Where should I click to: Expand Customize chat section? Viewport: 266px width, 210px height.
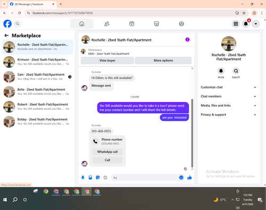[x=228, y=87]
